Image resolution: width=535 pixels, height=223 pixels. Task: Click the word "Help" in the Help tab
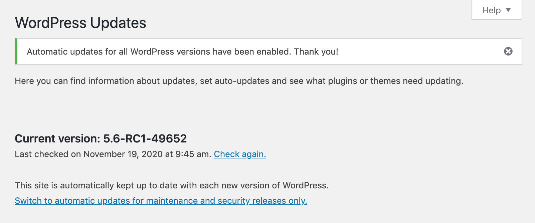(x=491, y=10)
